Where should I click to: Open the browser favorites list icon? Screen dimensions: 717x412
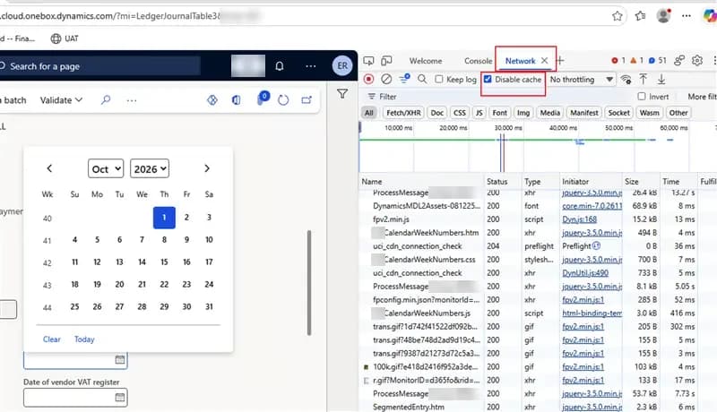point(640,16)
